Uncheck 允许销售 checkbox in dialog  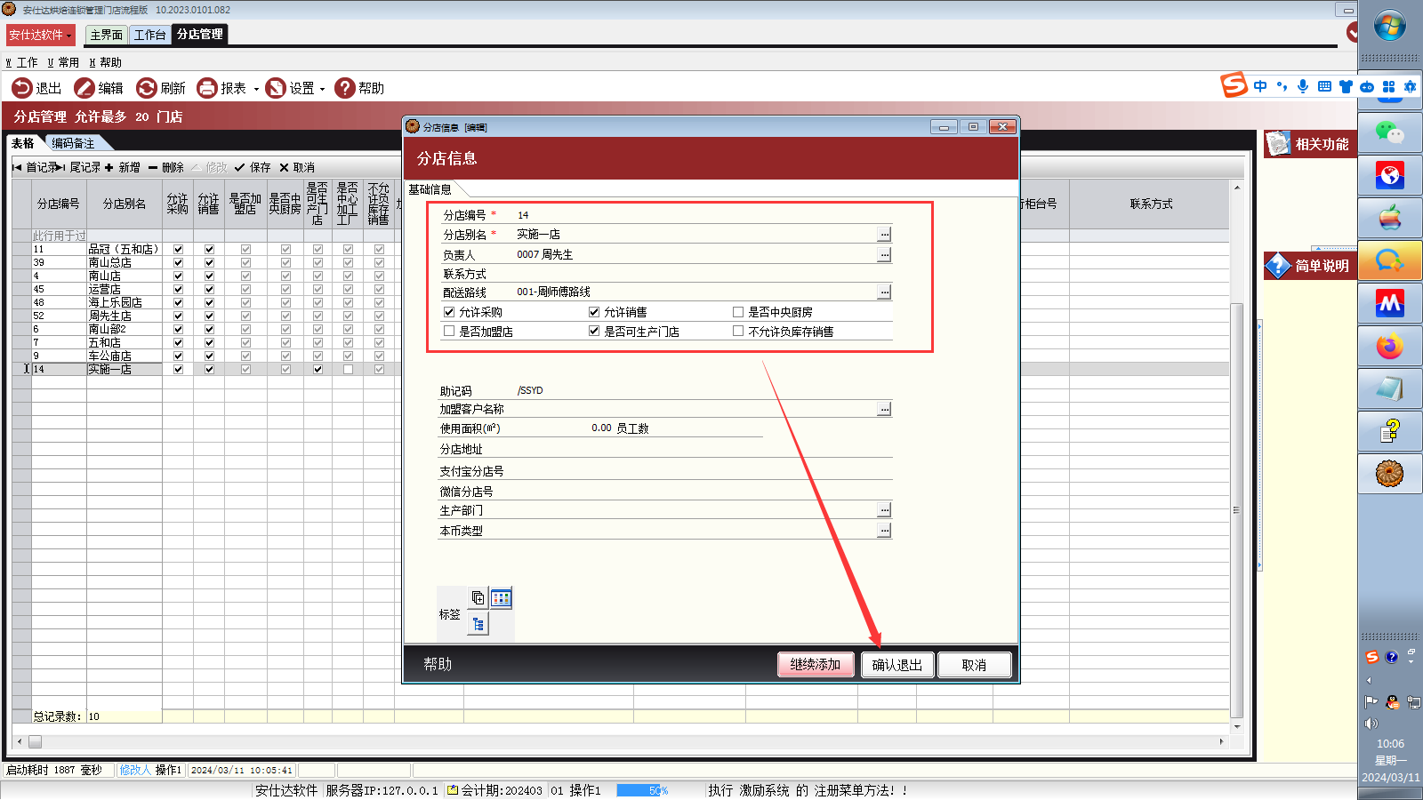[x=594, y=312]
